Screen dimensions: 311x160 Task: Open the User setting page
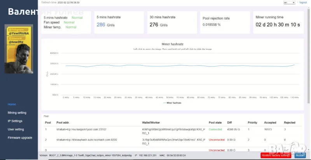(16, 129)
